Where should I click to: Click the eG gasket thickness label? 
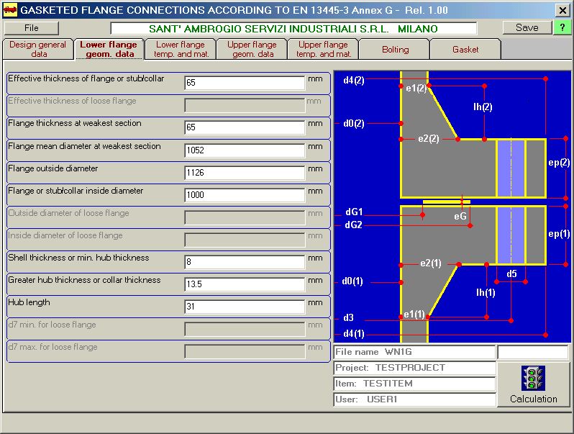(x=460, y=217)
